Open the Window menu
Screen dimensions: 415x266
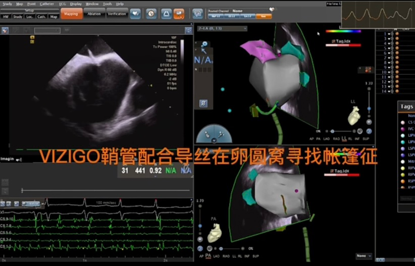click(92, 4)
